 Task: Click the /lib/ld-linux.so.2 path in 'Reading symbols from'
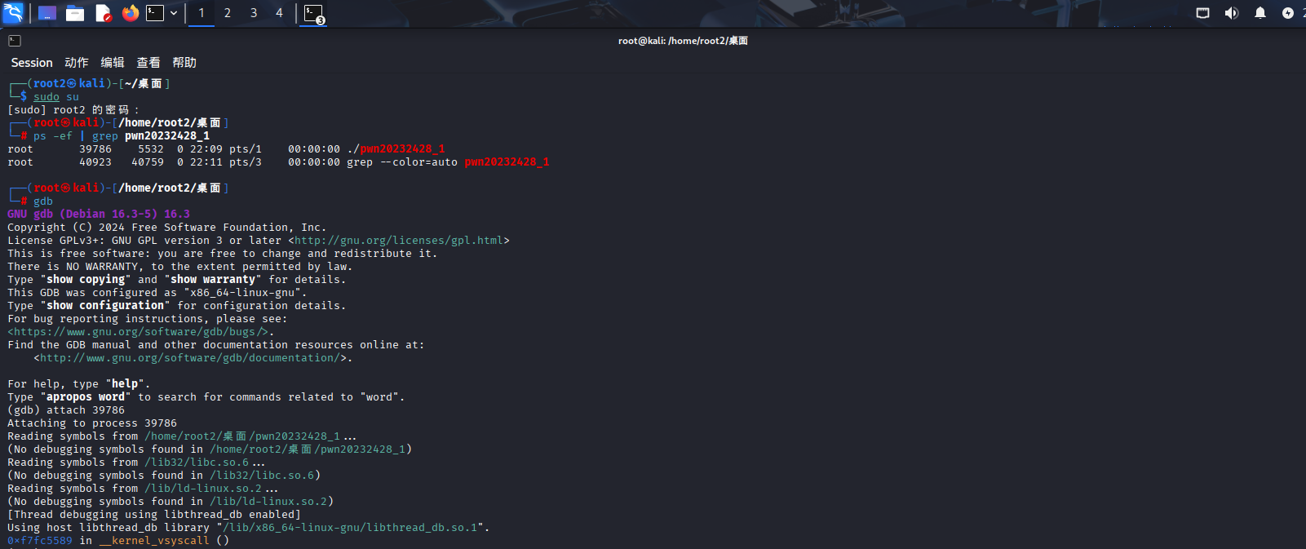(x=203, y=489)
